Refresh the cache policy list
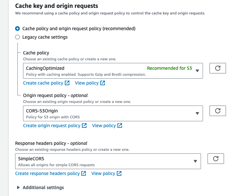 (217, 68)
